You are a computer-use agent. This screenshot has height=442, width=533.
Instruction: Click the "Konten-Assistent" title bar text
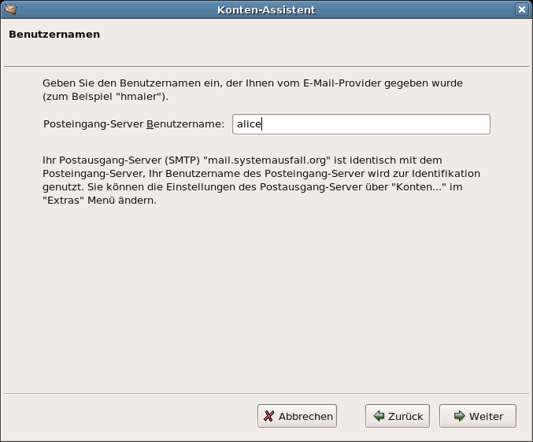point(266,10)
